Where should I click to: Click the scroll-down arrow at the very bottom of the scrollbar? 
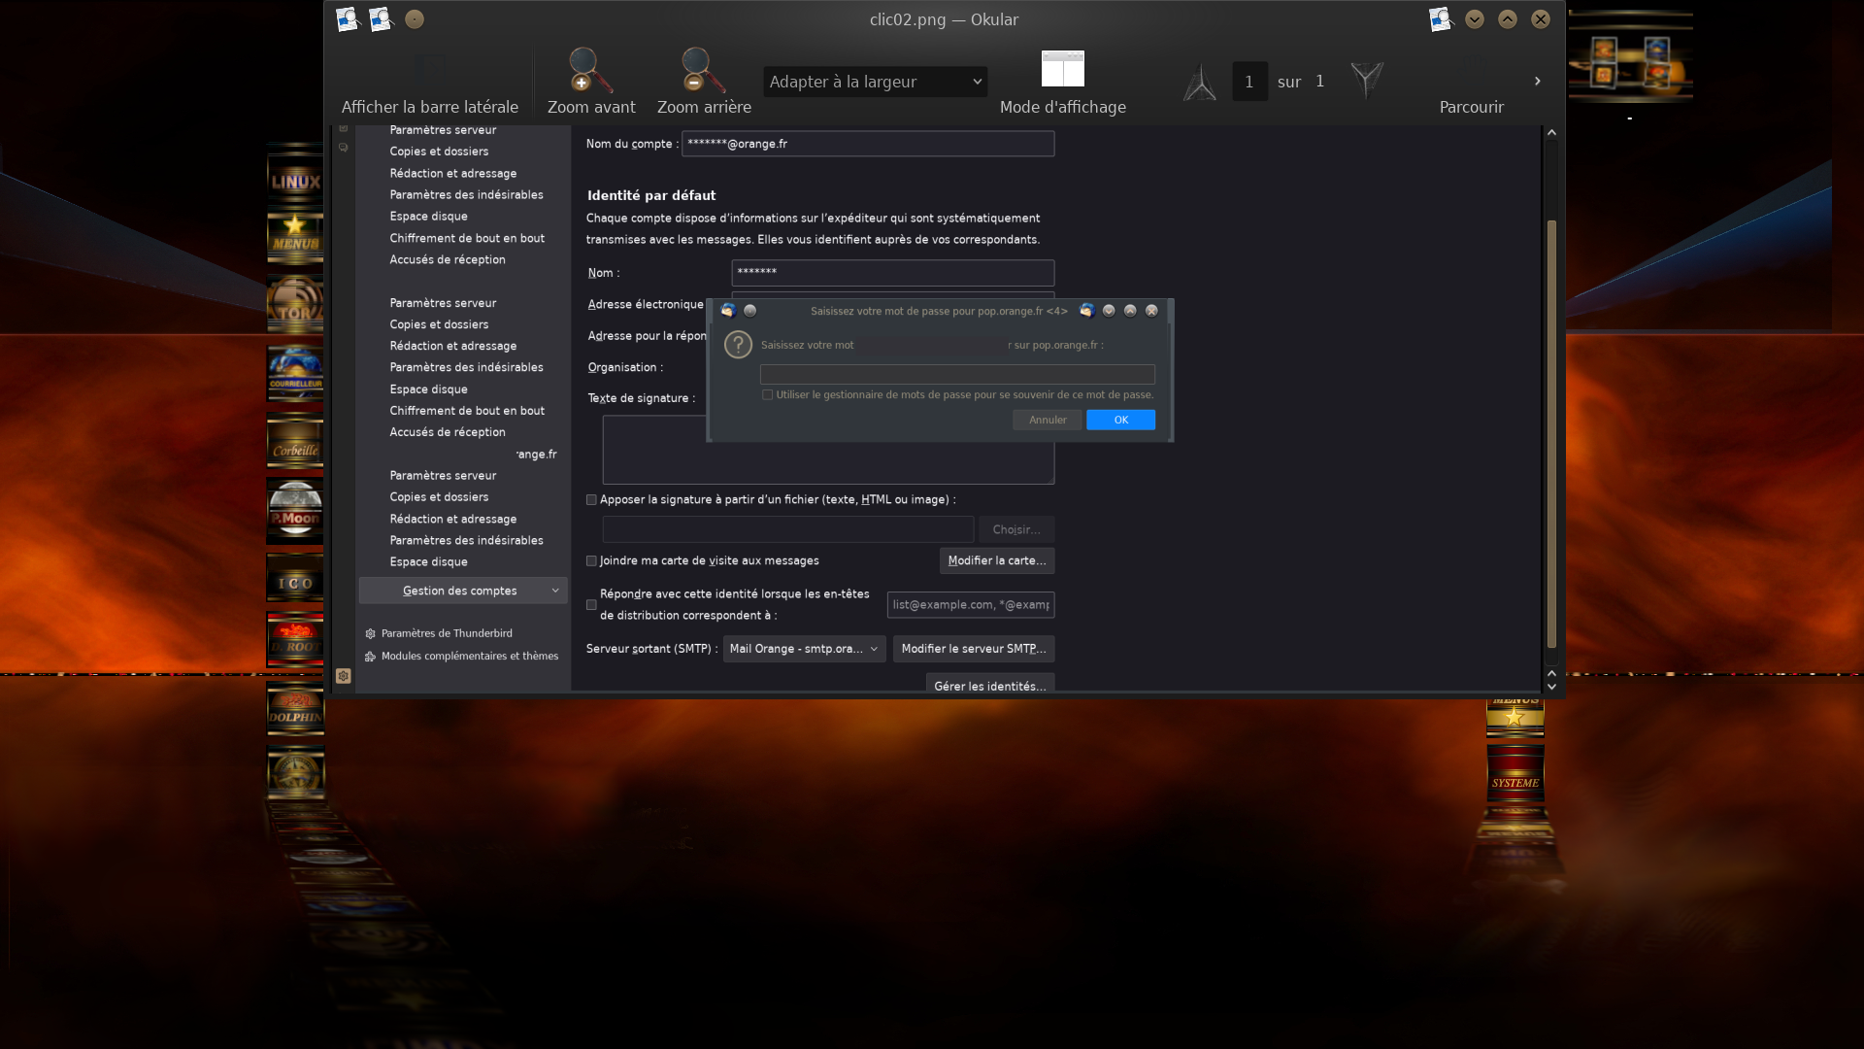click(x=1551, y=687)
